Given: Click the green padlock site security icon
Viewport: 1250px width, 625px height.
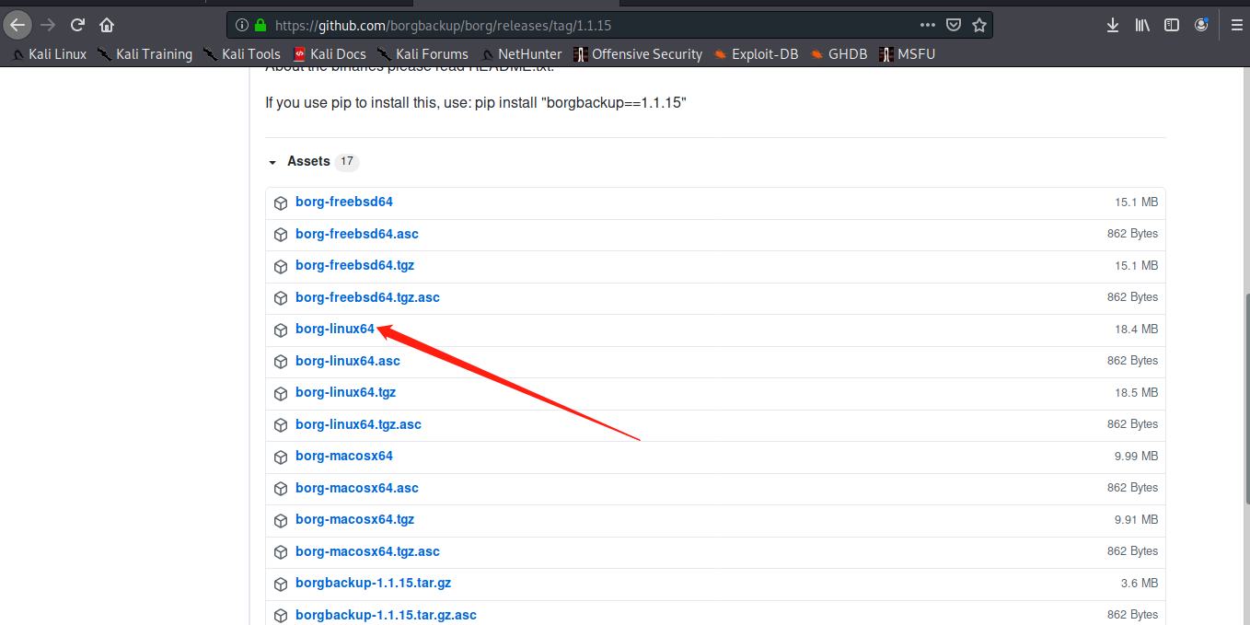Looking at the screenshot, I should tap(260, 25).
